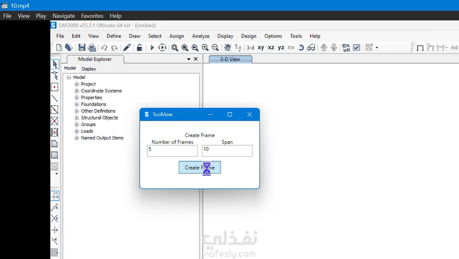Collapse the Model root tree node
Image resolution: width=459 pixels, height=259 pixels.
tap(69, 77)
